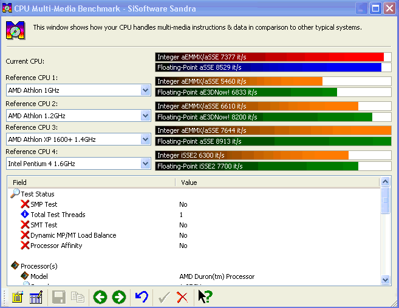This screenshot has height=308, width=399.
Task: Click the Integer 6610 it/s bar
Action: 273,106
